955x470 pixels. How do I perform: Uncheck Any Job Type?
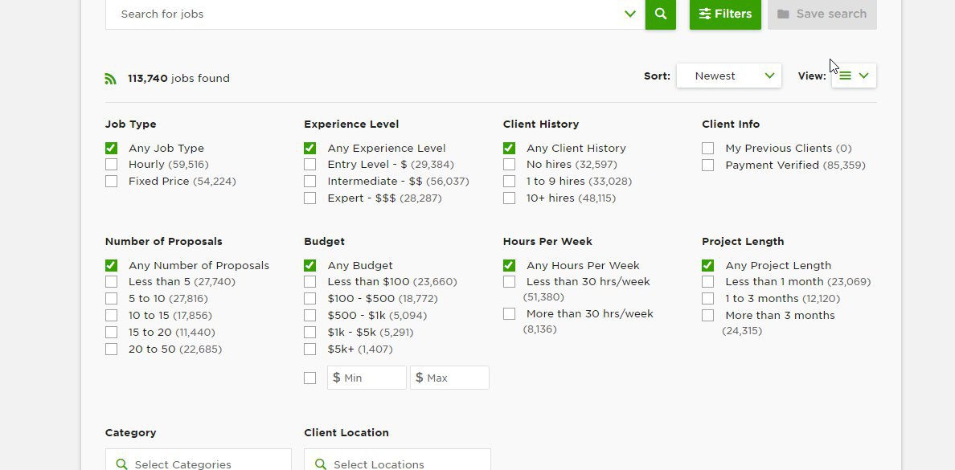[111, 148]
